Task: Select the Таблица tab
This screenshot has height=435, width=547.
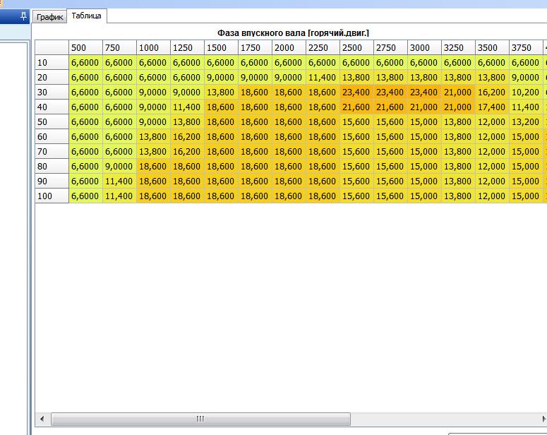Action: (x=87, y=16)
